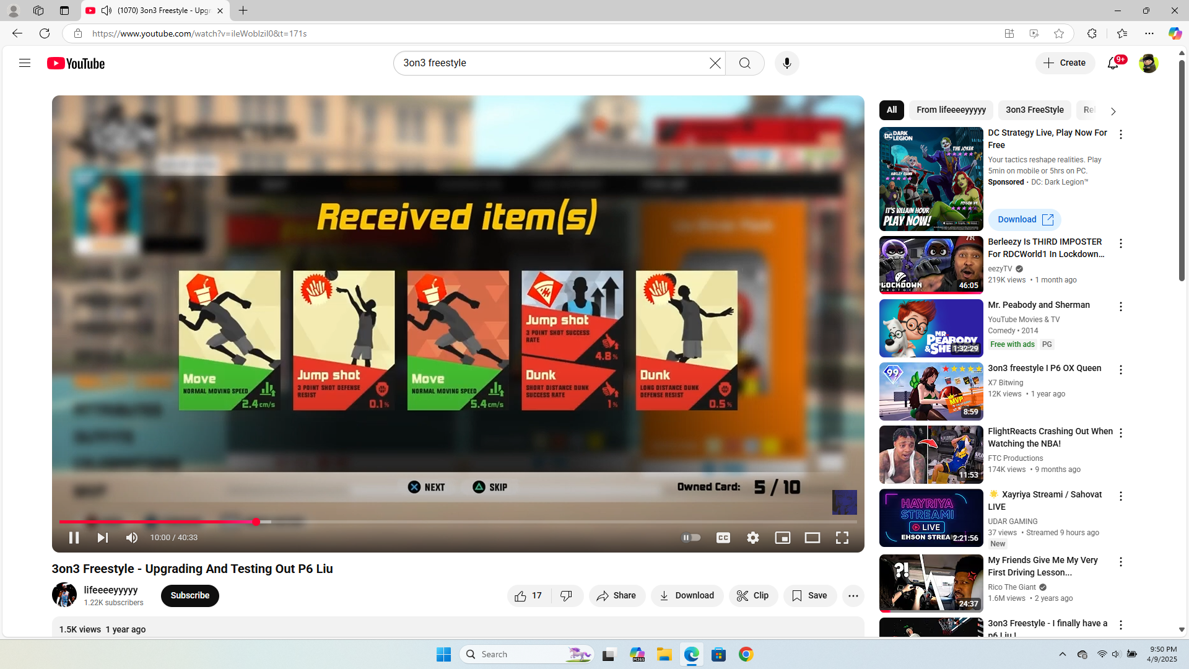This screenshot has height=669, width=1189.
Task: Enter full screen mode
Action: [x=842, y=538]
